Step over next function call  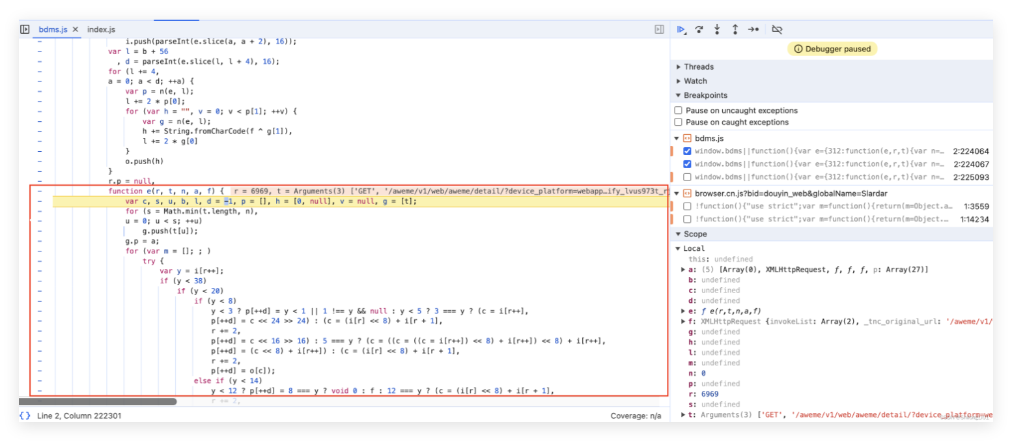pyautogui.click(x=699, y=29)
